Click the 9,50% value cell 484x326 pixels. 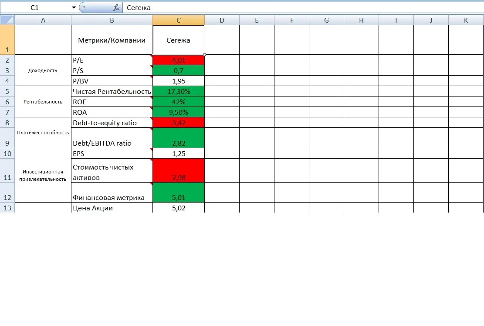pos(179,112)
